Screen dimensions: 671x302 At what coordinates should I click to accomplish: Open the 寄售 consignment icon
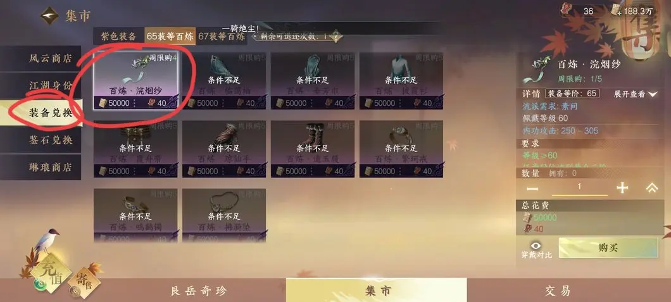83,282
